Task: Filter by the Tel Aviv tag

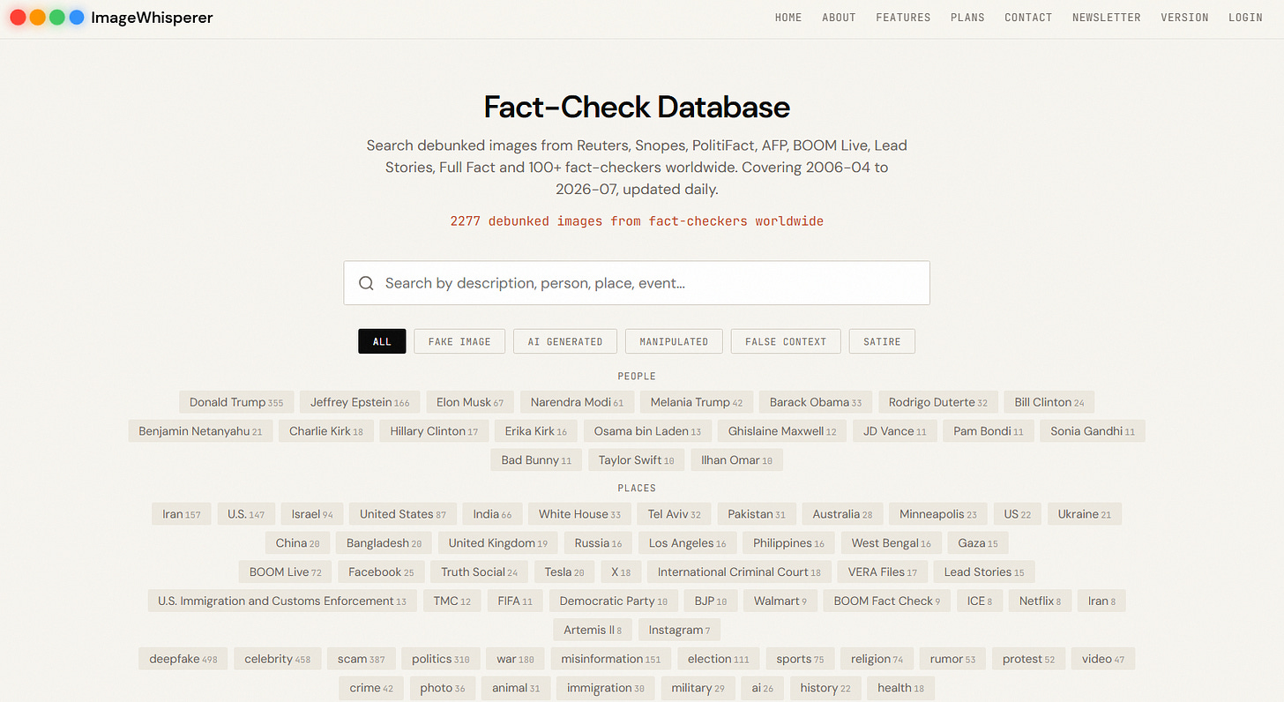Action: pyautogui.click(x=675, y=514)
